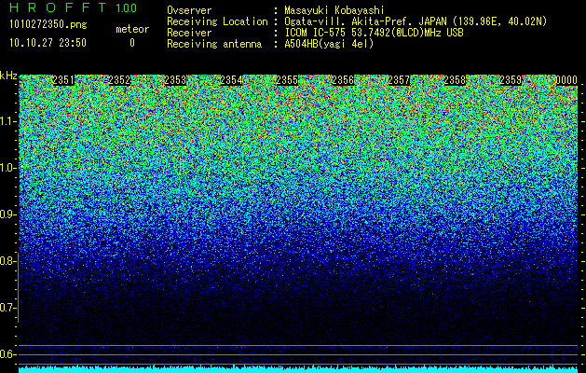
Task: Click the HROFFT 1.0.0 title text
Action: 73,7
